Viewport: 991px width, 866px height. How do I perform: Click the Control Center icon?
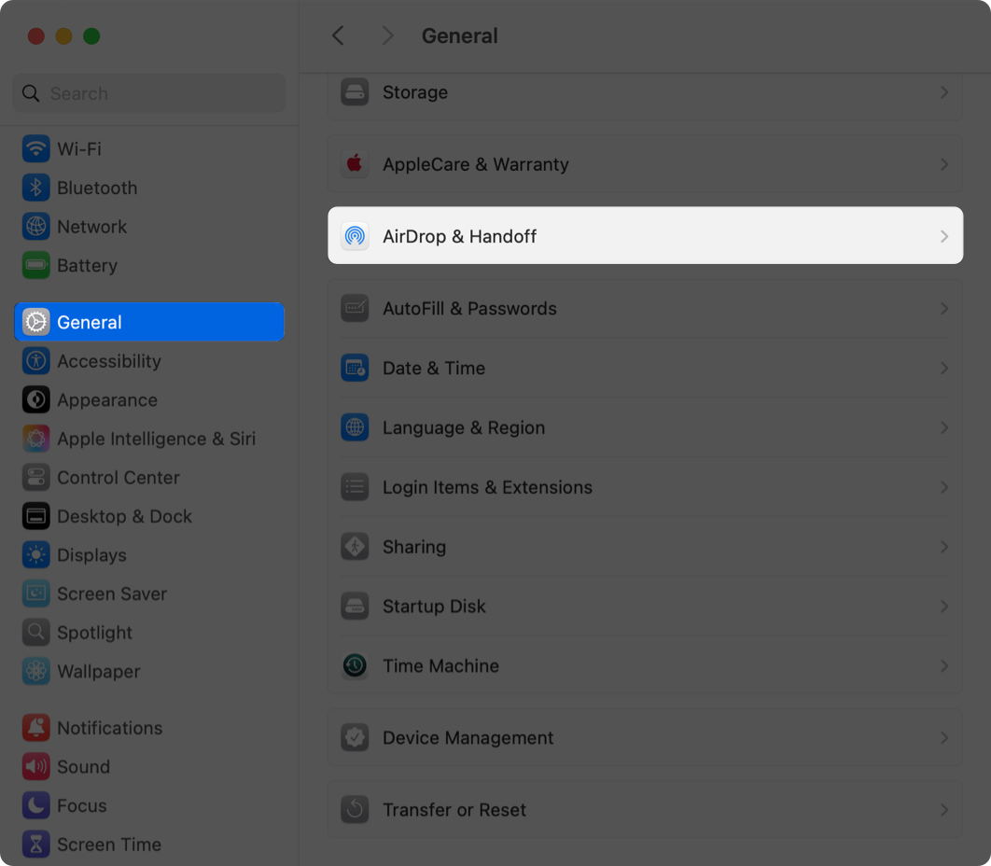click(36, 477)
